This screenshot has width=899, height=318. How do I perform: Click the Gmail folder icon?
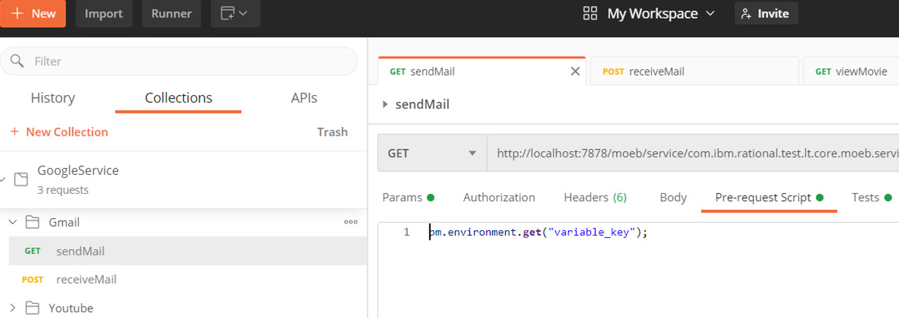(32, 222)
